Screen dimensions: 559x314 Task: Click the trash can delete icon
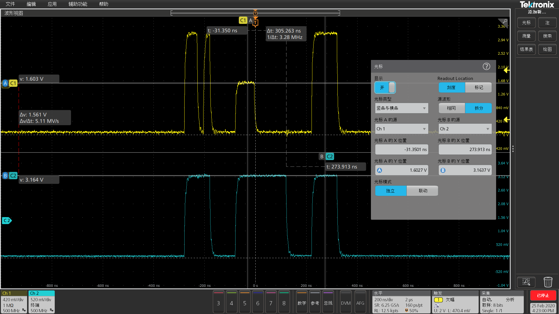548,282
